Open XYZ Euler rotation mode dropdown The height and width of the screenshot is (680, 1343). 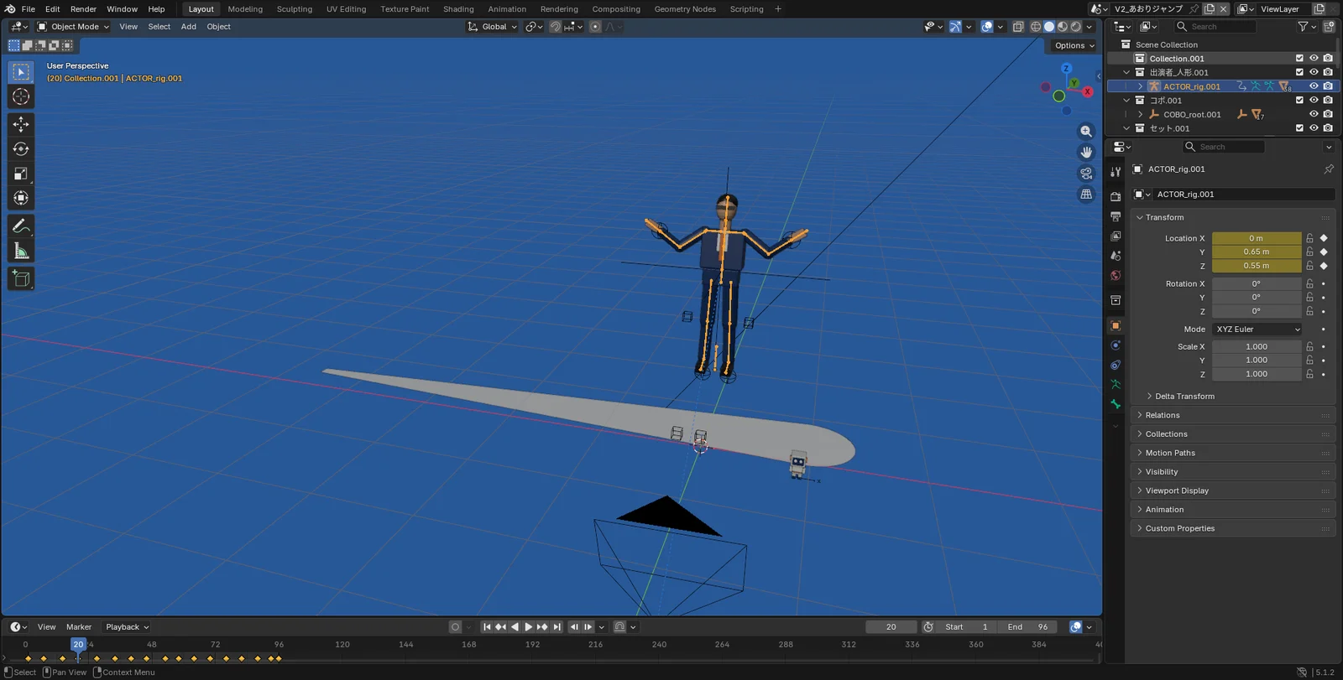[x=1257, y=330]
